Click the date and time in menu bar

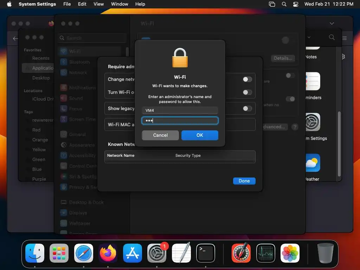click(329, 4)
